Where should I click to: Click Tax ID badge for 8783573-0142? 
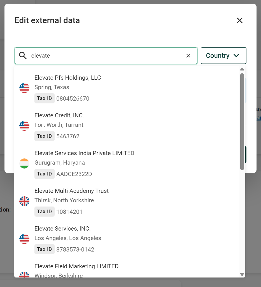[x=44, y=249]
